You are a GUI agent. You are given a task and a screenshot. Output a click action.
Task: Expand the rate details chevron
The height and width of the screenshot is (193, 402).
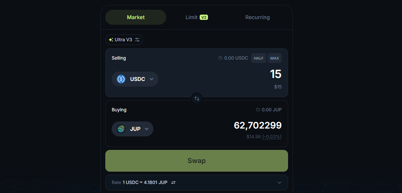(279, 183)
